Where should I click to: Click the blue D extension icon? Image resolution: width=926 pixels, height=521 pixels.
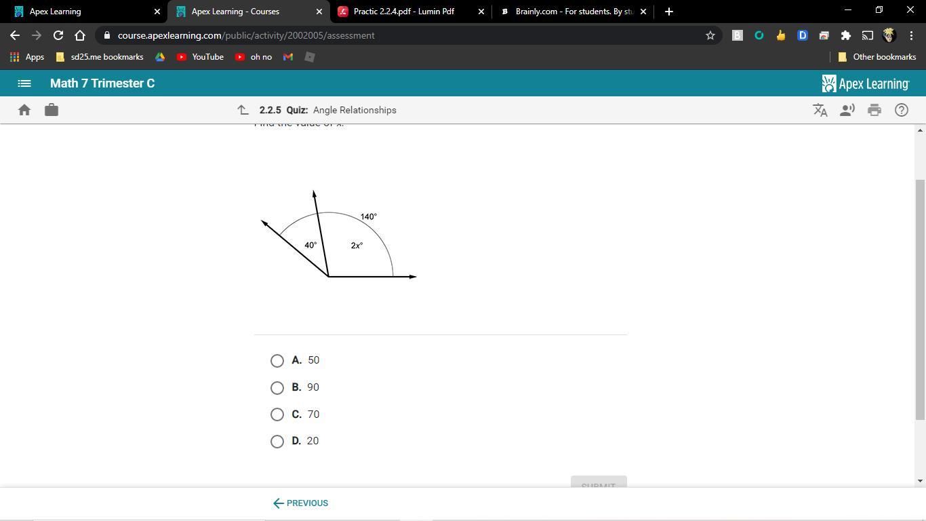803,35
